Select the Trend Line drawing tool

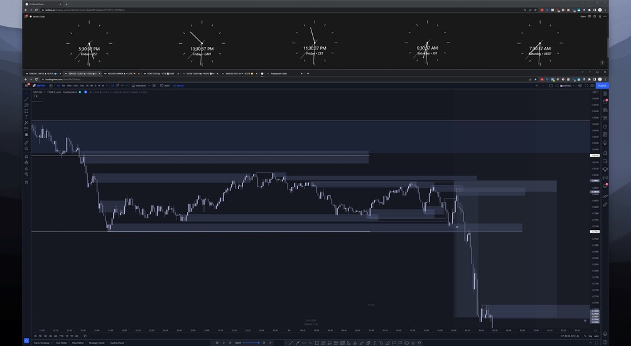26,99
